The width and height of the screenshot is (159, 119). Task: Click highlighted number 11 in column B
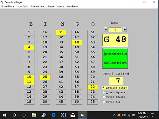29,82
